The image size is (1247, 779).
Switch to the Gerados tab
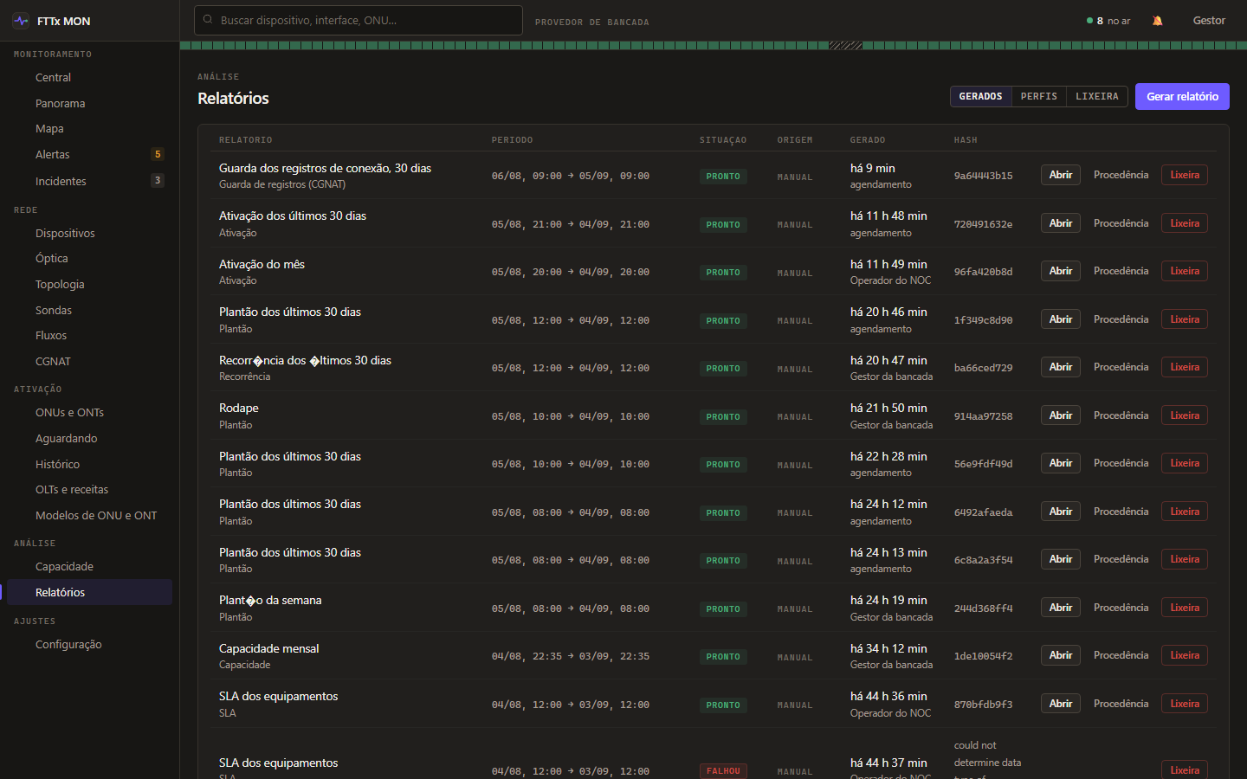(980, 97)
